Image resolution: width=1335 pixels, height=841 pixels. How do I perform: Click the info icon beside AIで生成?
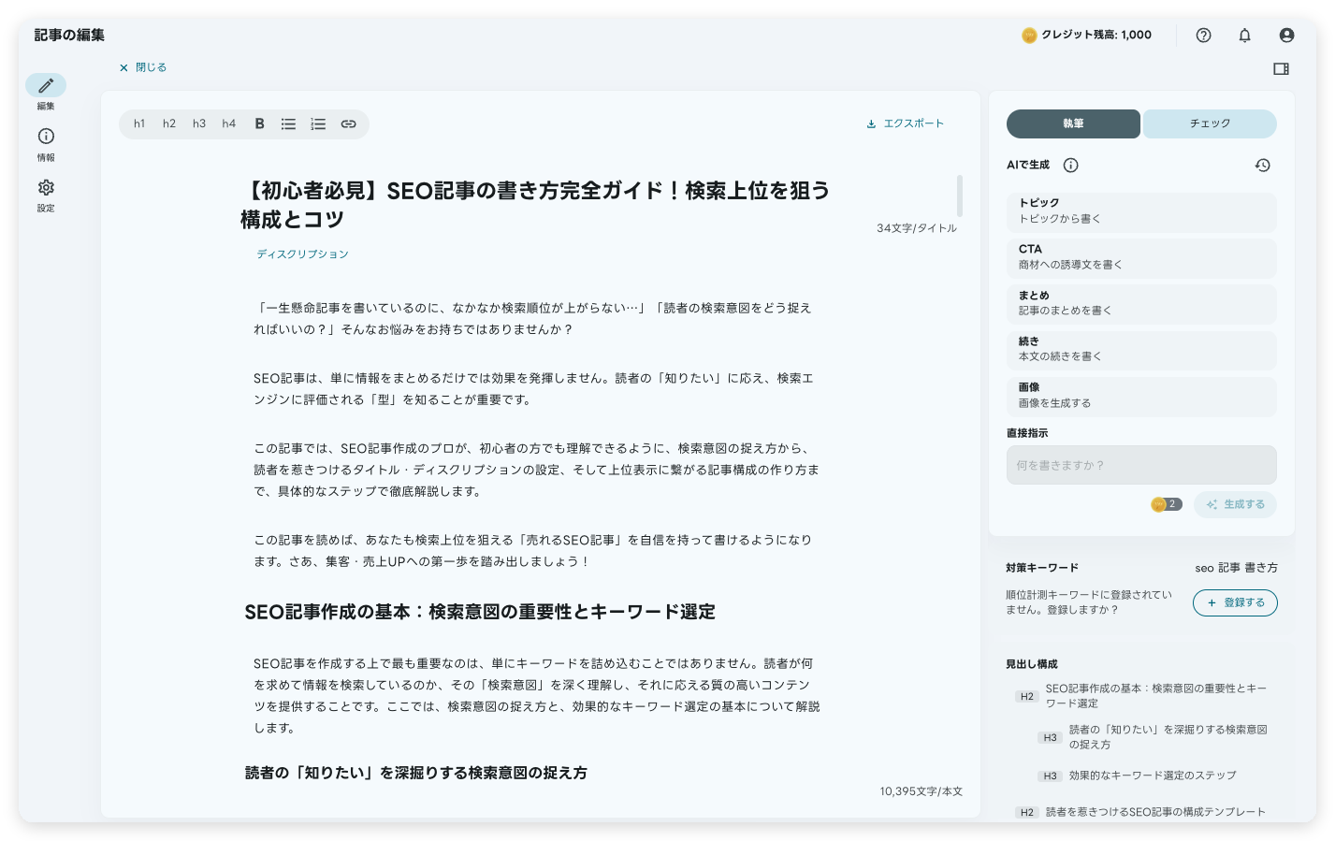pyautogui.click(x=1071, y=165)
